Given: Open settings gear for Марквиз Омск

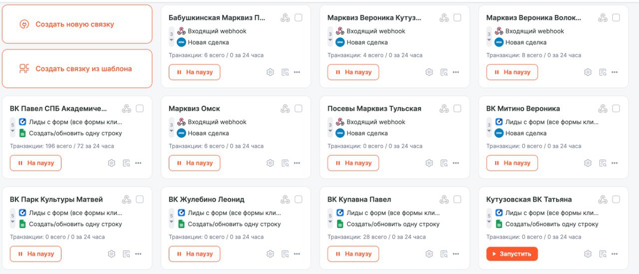Looking at the screenshot, I should coord(270,163).
